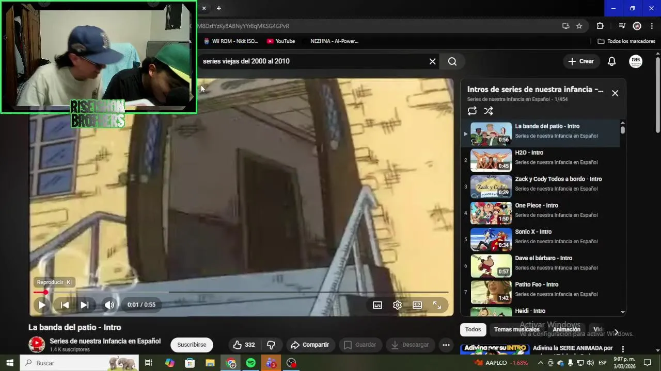This screenshot has width=661, height=371.
Task: Open media control in browser toolbar
Action: tap(622, 26)
